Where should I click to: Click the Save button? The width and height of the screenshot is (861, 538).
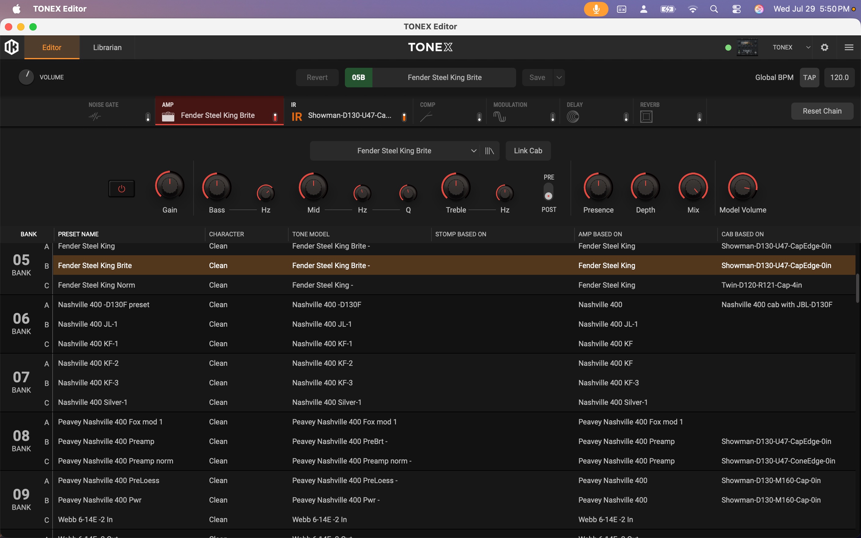[x=537, y=78]
